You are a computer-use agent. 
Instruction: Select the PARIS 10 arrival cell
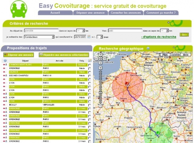pos(59,75)
